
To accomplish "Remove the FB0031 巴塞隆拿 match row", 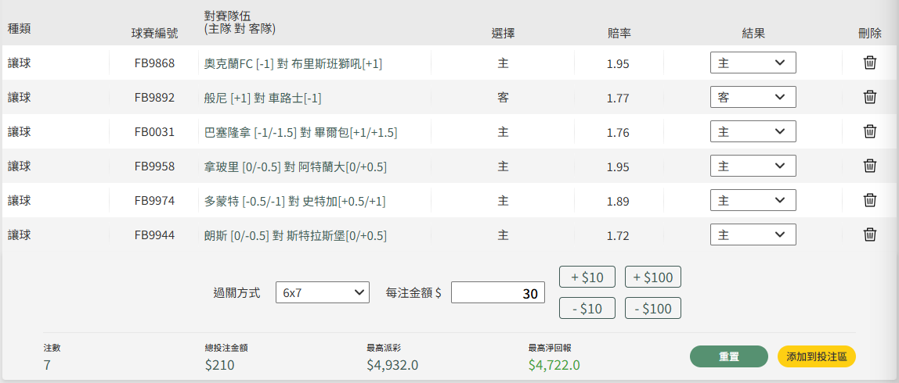I will 869,131.
